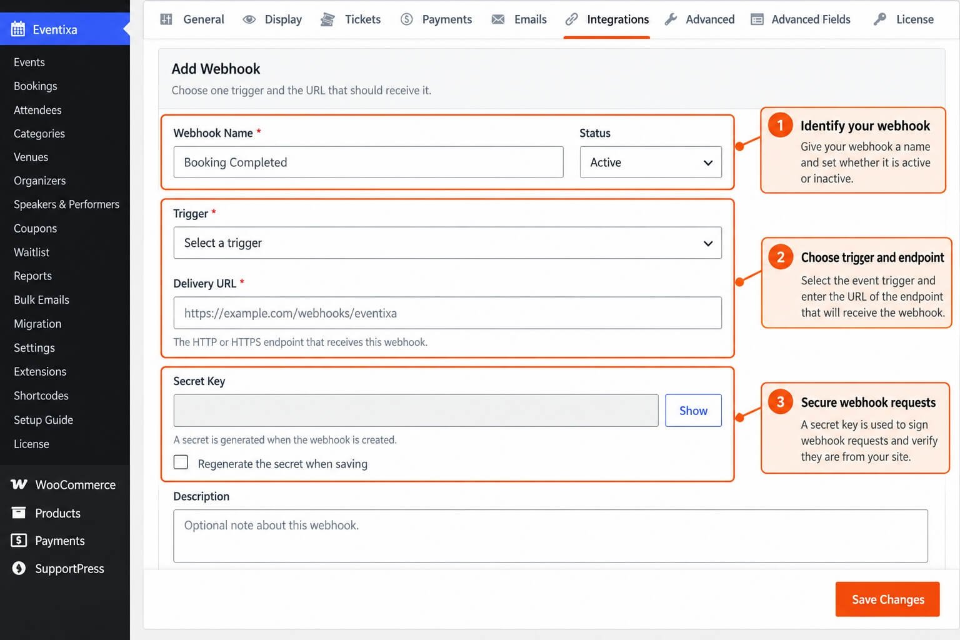Click the sidebar Payments dollar icon
This screenshot has height=640, width=960.
pos(19,541)
